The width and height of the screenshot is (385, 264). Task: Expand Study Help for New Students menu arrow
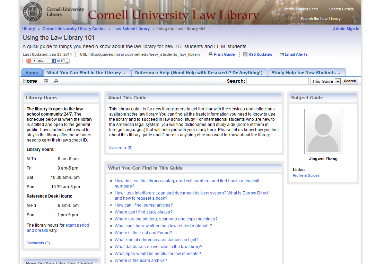click(x=339, y=73)
